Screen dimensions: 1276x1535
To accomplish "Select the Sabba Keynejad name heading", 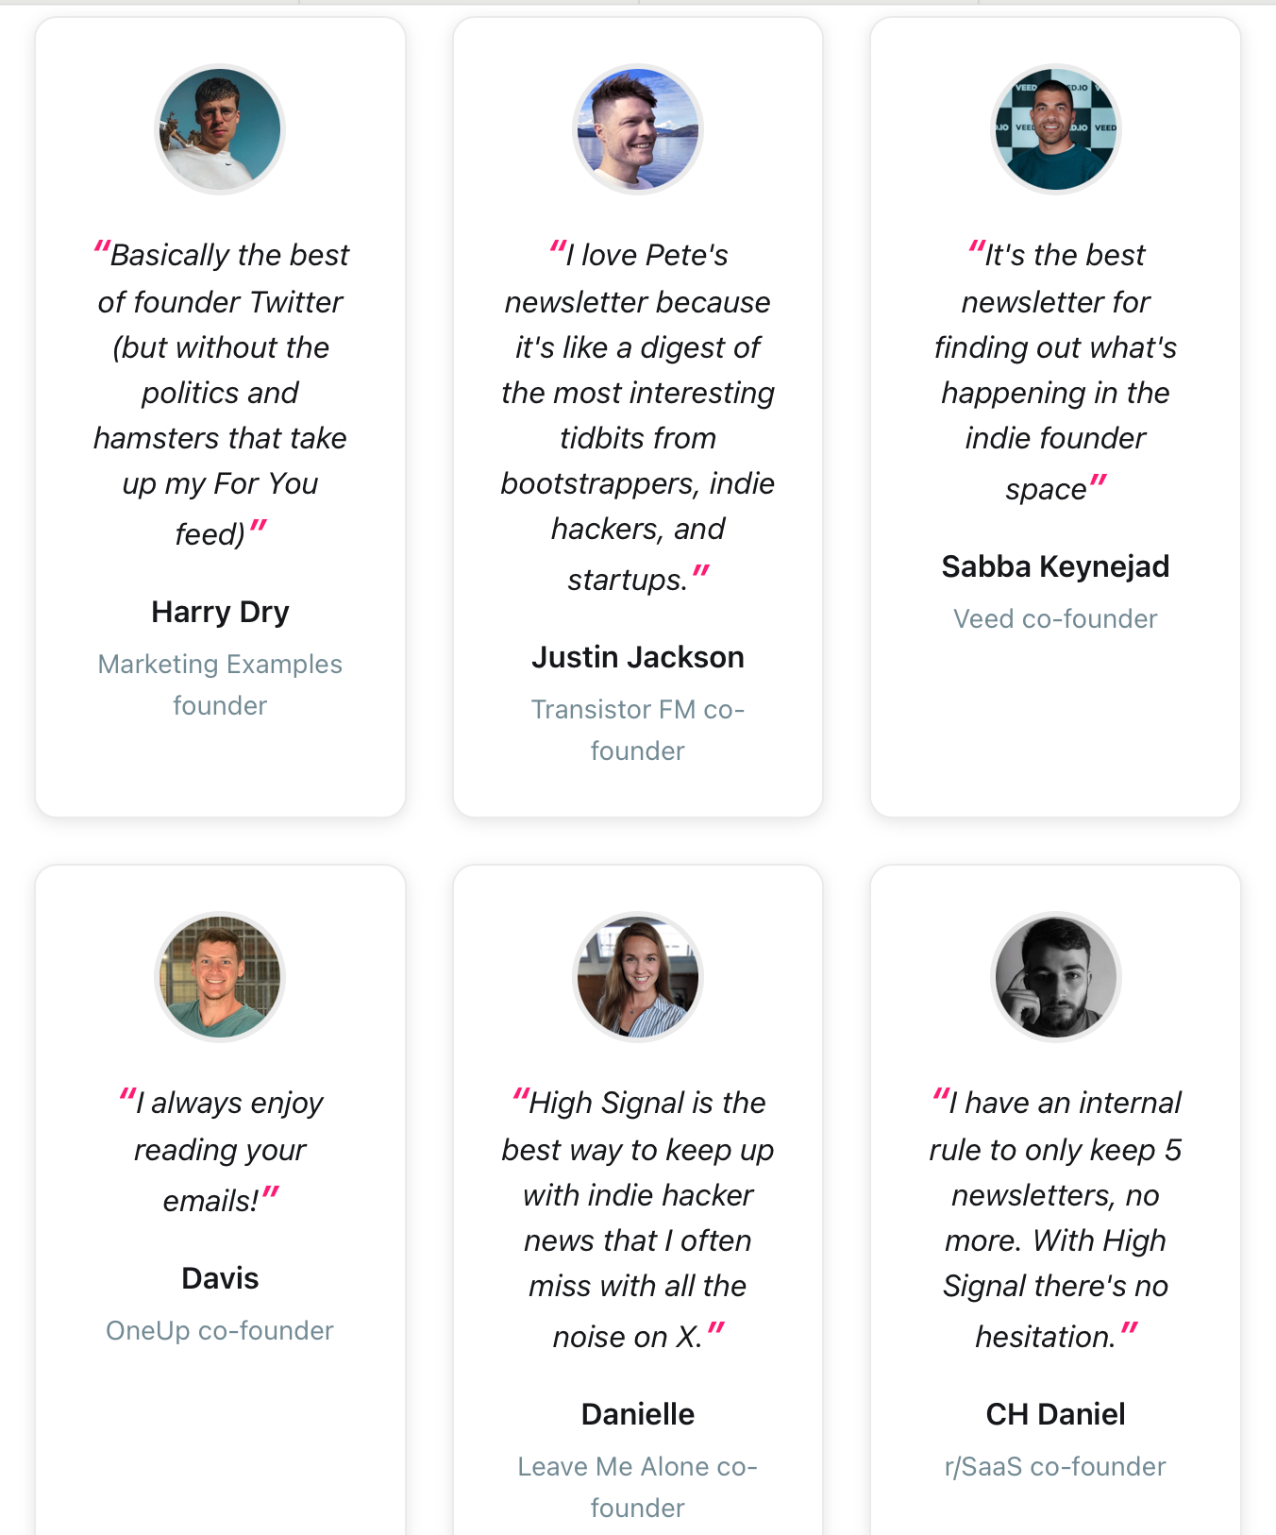I will click(1056, 566).
